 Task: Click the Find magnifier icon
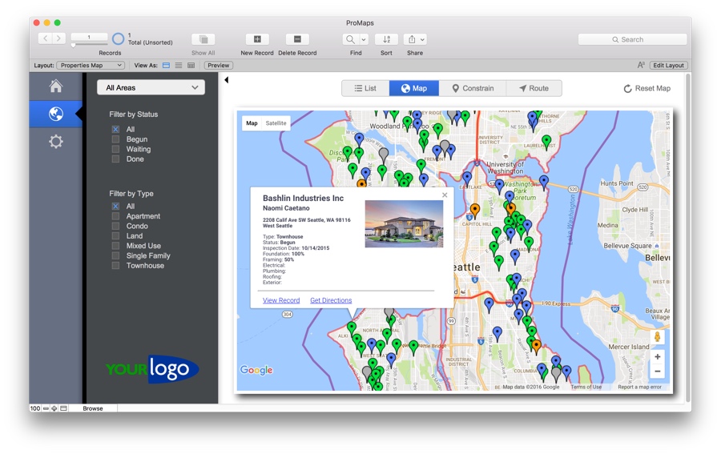tap(350, 39)
